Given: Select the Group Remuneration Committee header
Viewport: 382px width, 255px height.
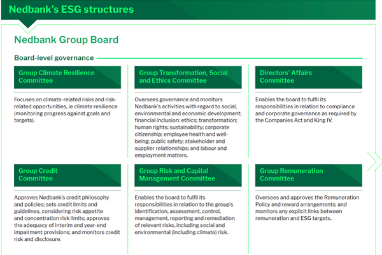Looking at the screenshot, I should point(309,175).
